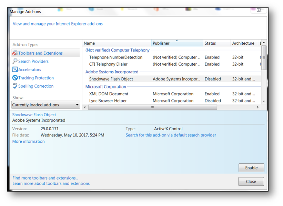The width and height of the screenshot is (283, 206).
Task: Click the horizontal scrollbar right arrow
Action: point(258,107)
